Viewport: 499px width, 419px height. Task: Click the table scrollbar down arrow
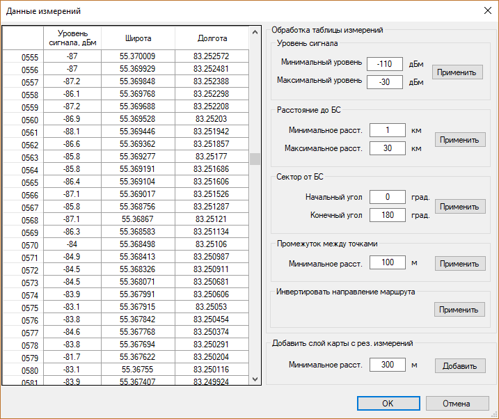(255, 379)
